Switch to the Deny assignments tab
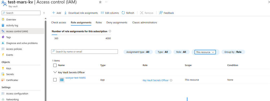 pyautogui.click(x=117, y=22)
